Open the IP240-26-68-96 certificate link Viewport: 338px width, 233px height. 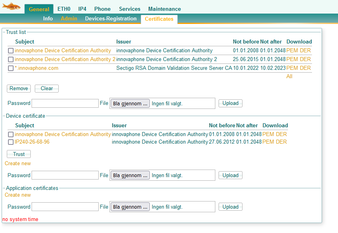[32, 142]
